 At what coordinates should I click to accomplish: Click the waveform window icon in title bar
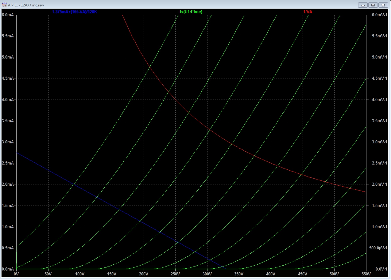(4, 5)
